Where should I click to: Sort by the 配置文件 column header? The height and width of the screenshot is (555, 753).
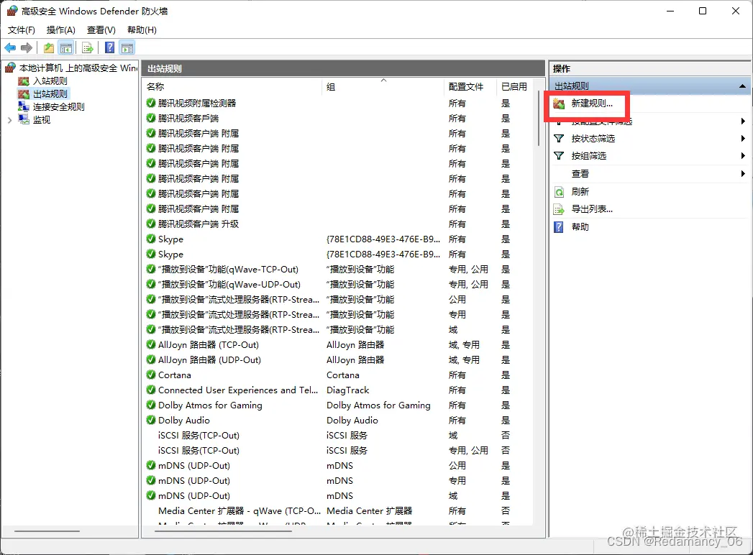click(470, 86)
